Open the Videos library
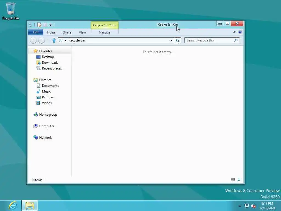Screen dimensions: 281x211 47,103
